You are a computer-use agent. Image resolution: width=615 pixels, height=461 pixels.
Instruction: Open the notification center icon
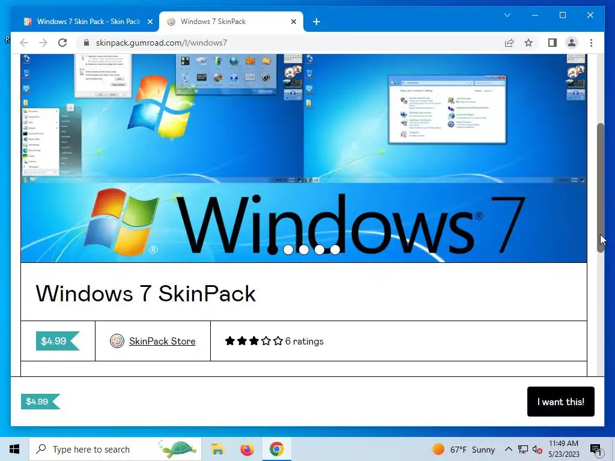[x=596, y=449]
